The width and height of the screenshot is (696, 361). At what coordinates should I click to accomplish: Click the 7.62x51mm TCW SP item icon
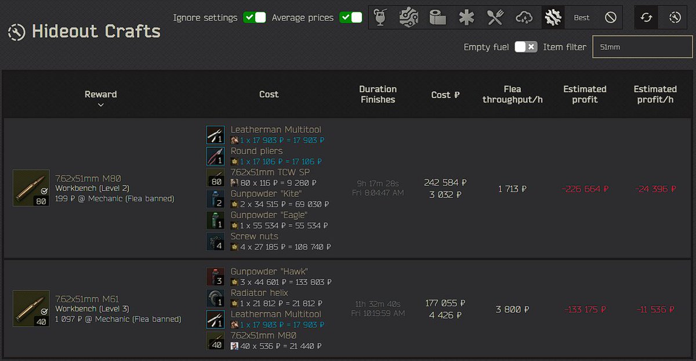(x=215, y=178)
